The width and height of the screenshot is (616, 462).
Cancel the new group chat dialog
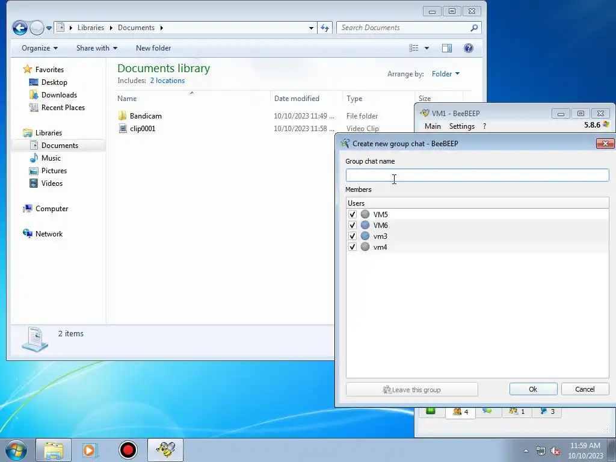pyautogui.click(x=585, y=389)
